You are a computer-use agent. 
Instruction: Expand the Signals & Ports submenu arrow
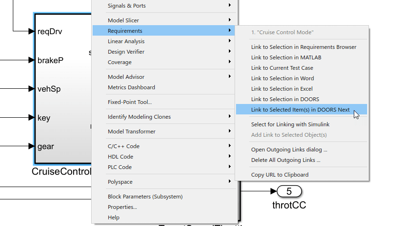coord(230,6)
